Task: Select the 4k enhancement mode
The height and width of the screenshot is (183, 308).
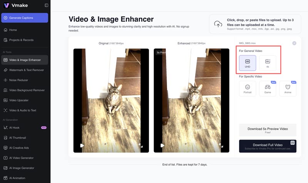Action: click(x=268, y=63)
